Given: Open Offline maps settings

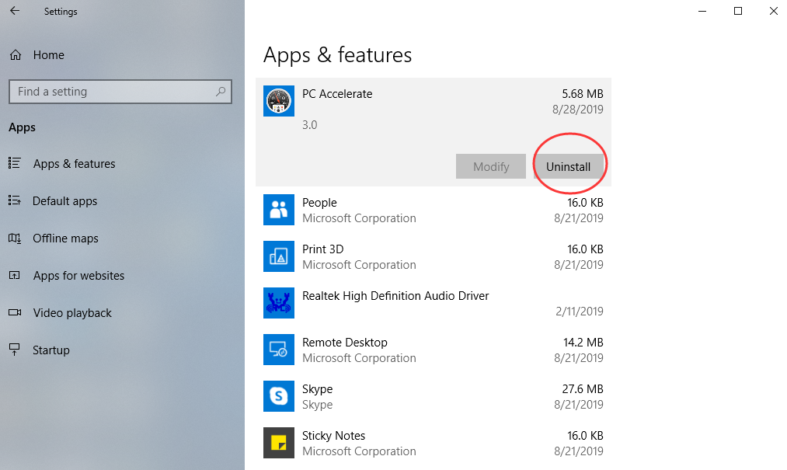Looking at the screenshot, I should point(65,238).
